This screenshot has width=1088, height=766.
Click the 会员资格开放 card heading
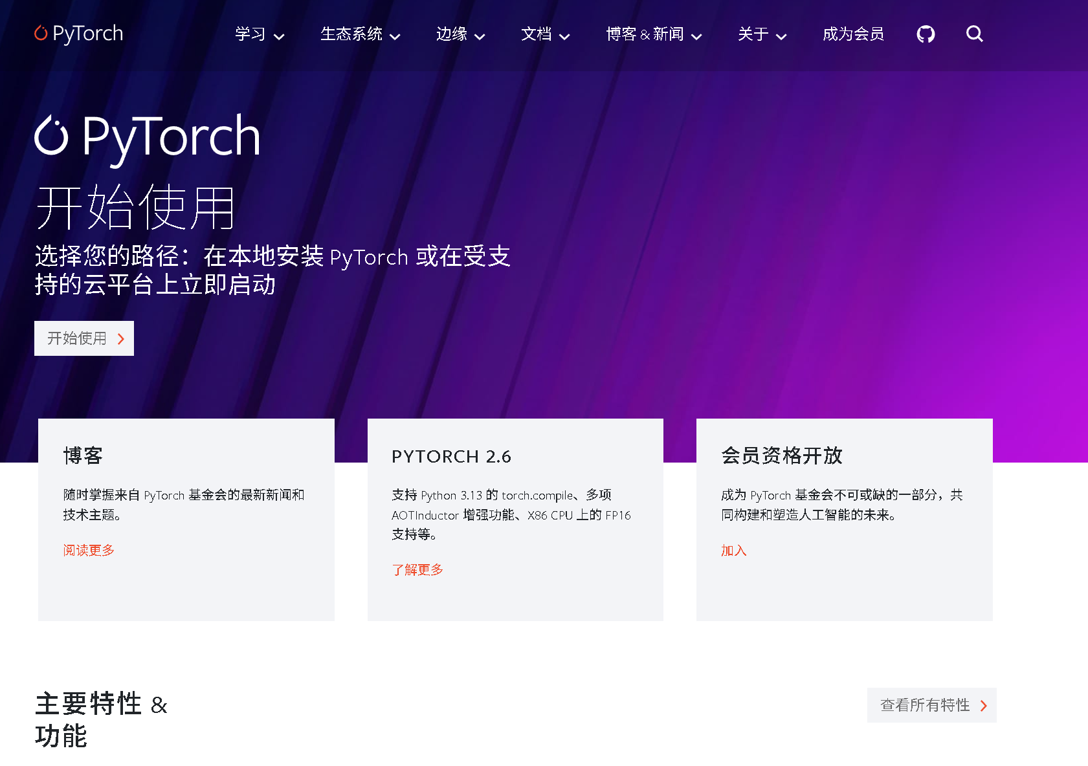click(x=782, y=455)
